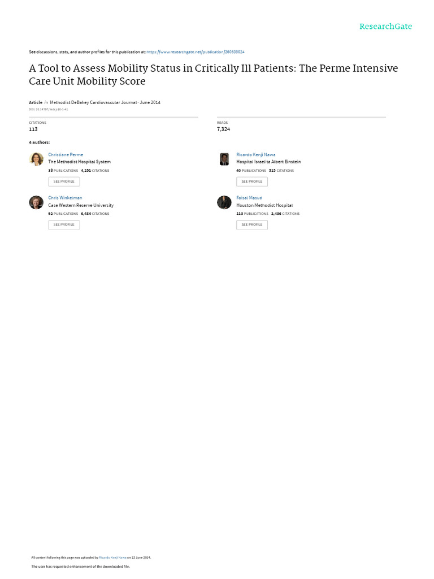The width and height of the screenshot is (434, 579).
Task: Click Ricardo Kenji Nawa's profile photo
Action: click(224, 159)
